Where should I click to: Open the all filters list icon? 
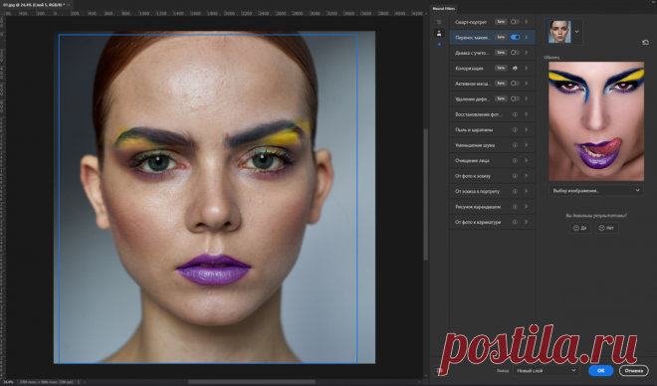click(x=439, y=22)
